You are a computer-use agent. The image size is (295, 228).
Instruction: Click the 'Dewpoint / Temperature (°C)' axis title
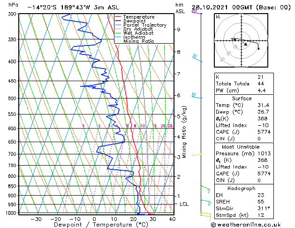point(101,225)
